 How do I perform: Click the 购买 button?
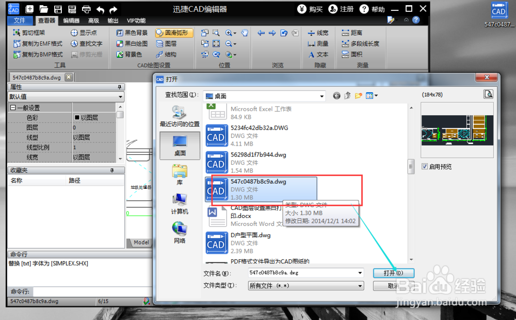click(310, 9)
